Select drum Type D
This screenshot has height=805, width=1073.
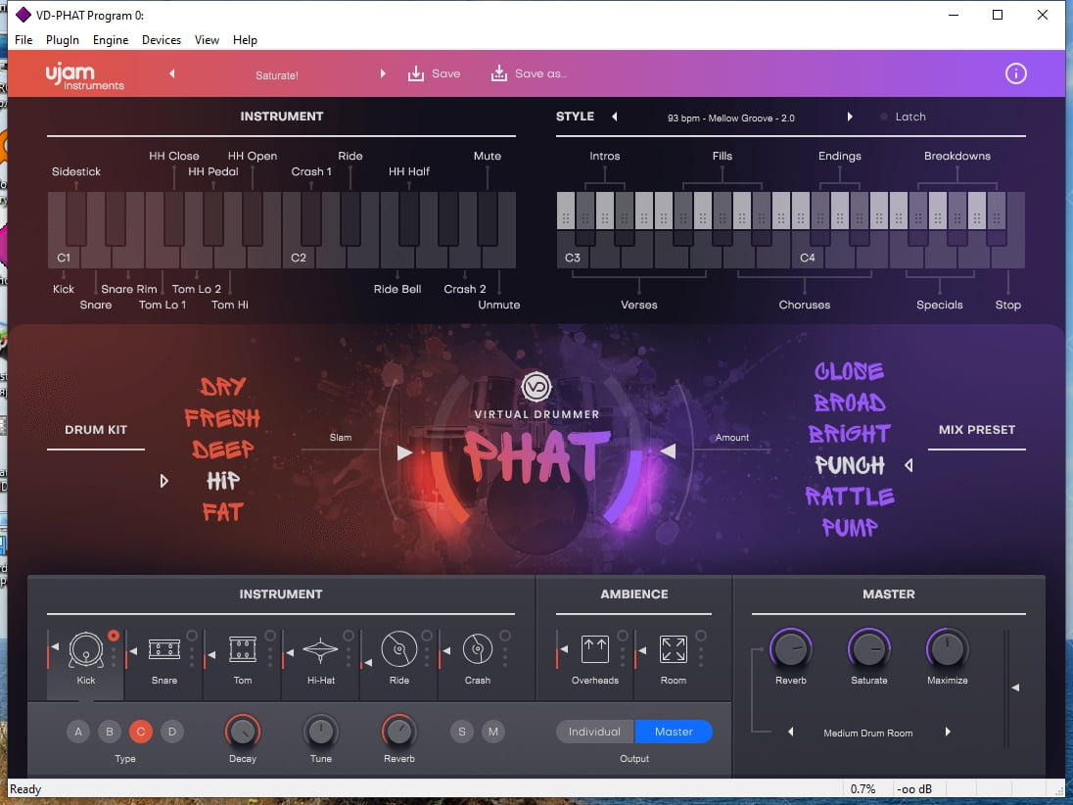pyautogui.click(x=172, y=732)
